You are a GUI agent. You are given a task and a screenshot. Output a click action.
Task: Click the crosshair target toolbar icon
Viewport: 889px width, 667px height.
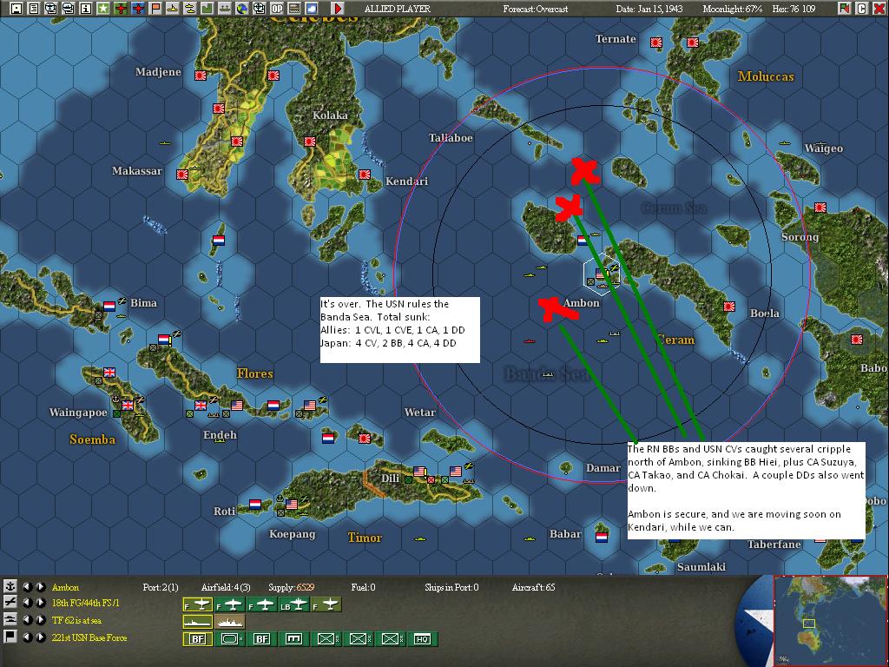point(259,9)
